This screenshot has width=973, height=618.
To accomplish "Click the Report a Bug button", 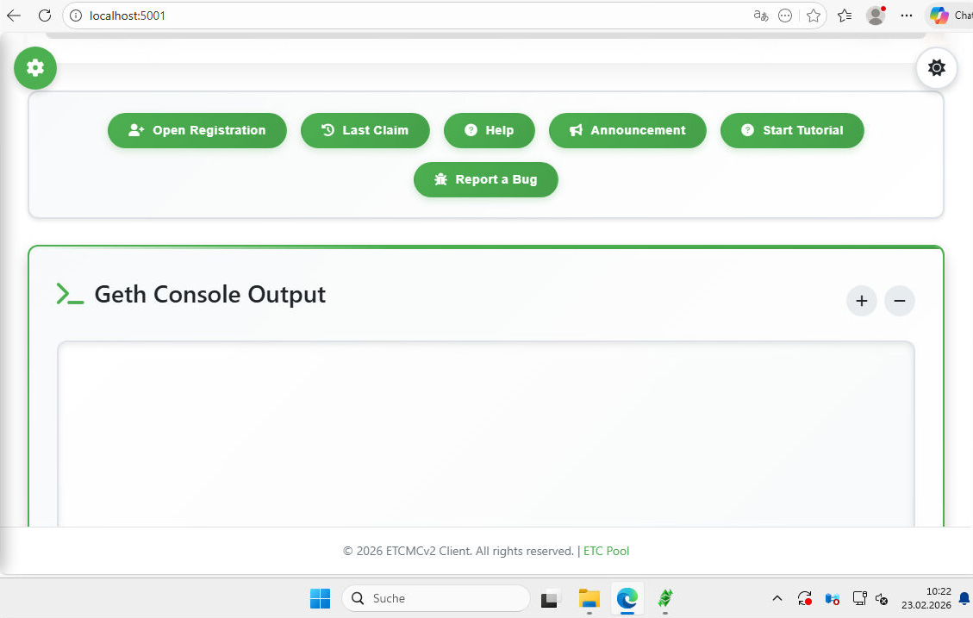I will click(485, 179).
